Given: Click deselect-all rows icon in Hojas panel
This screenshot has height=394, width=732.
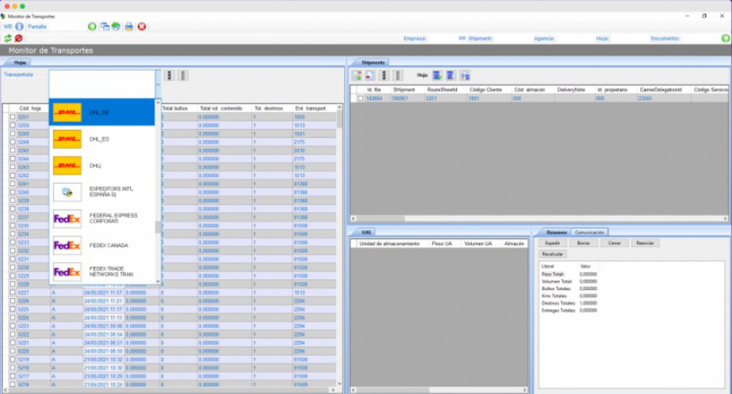Looking at the screenshot, I should (x=183, y=75).
